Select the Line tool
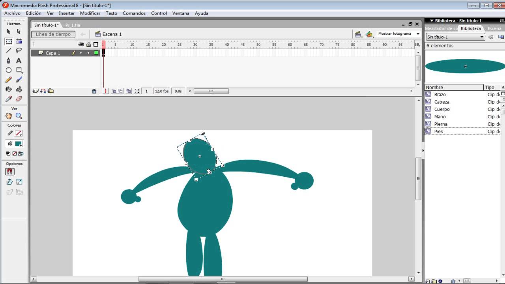505x284 pixels. click(x=9, y=50)
